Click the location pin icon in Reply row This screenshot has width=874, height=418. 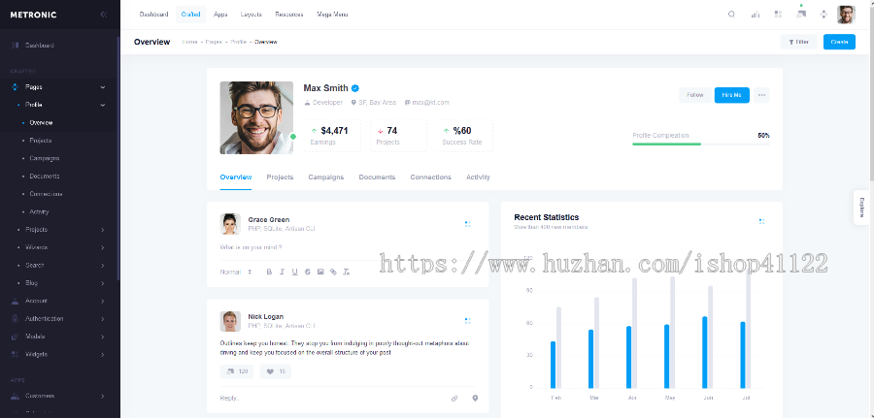click(475, 399)
